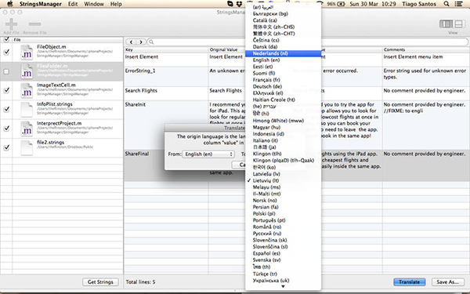Image resolution: width=470 pixels, height=294 pixels.
Task: Select Italiano (it) in the language list
Action: [283, 140]
